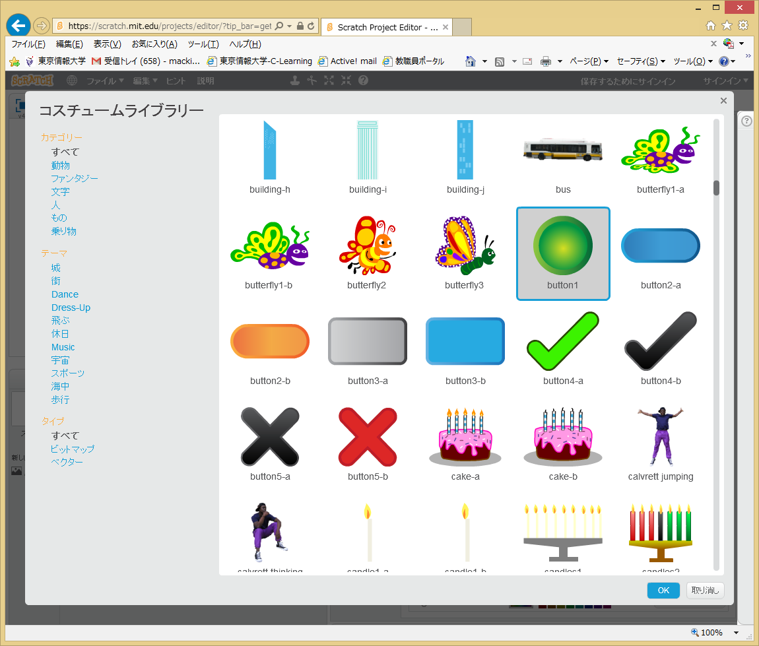
Task: Confirm selection with OK button
Action: 663,591
